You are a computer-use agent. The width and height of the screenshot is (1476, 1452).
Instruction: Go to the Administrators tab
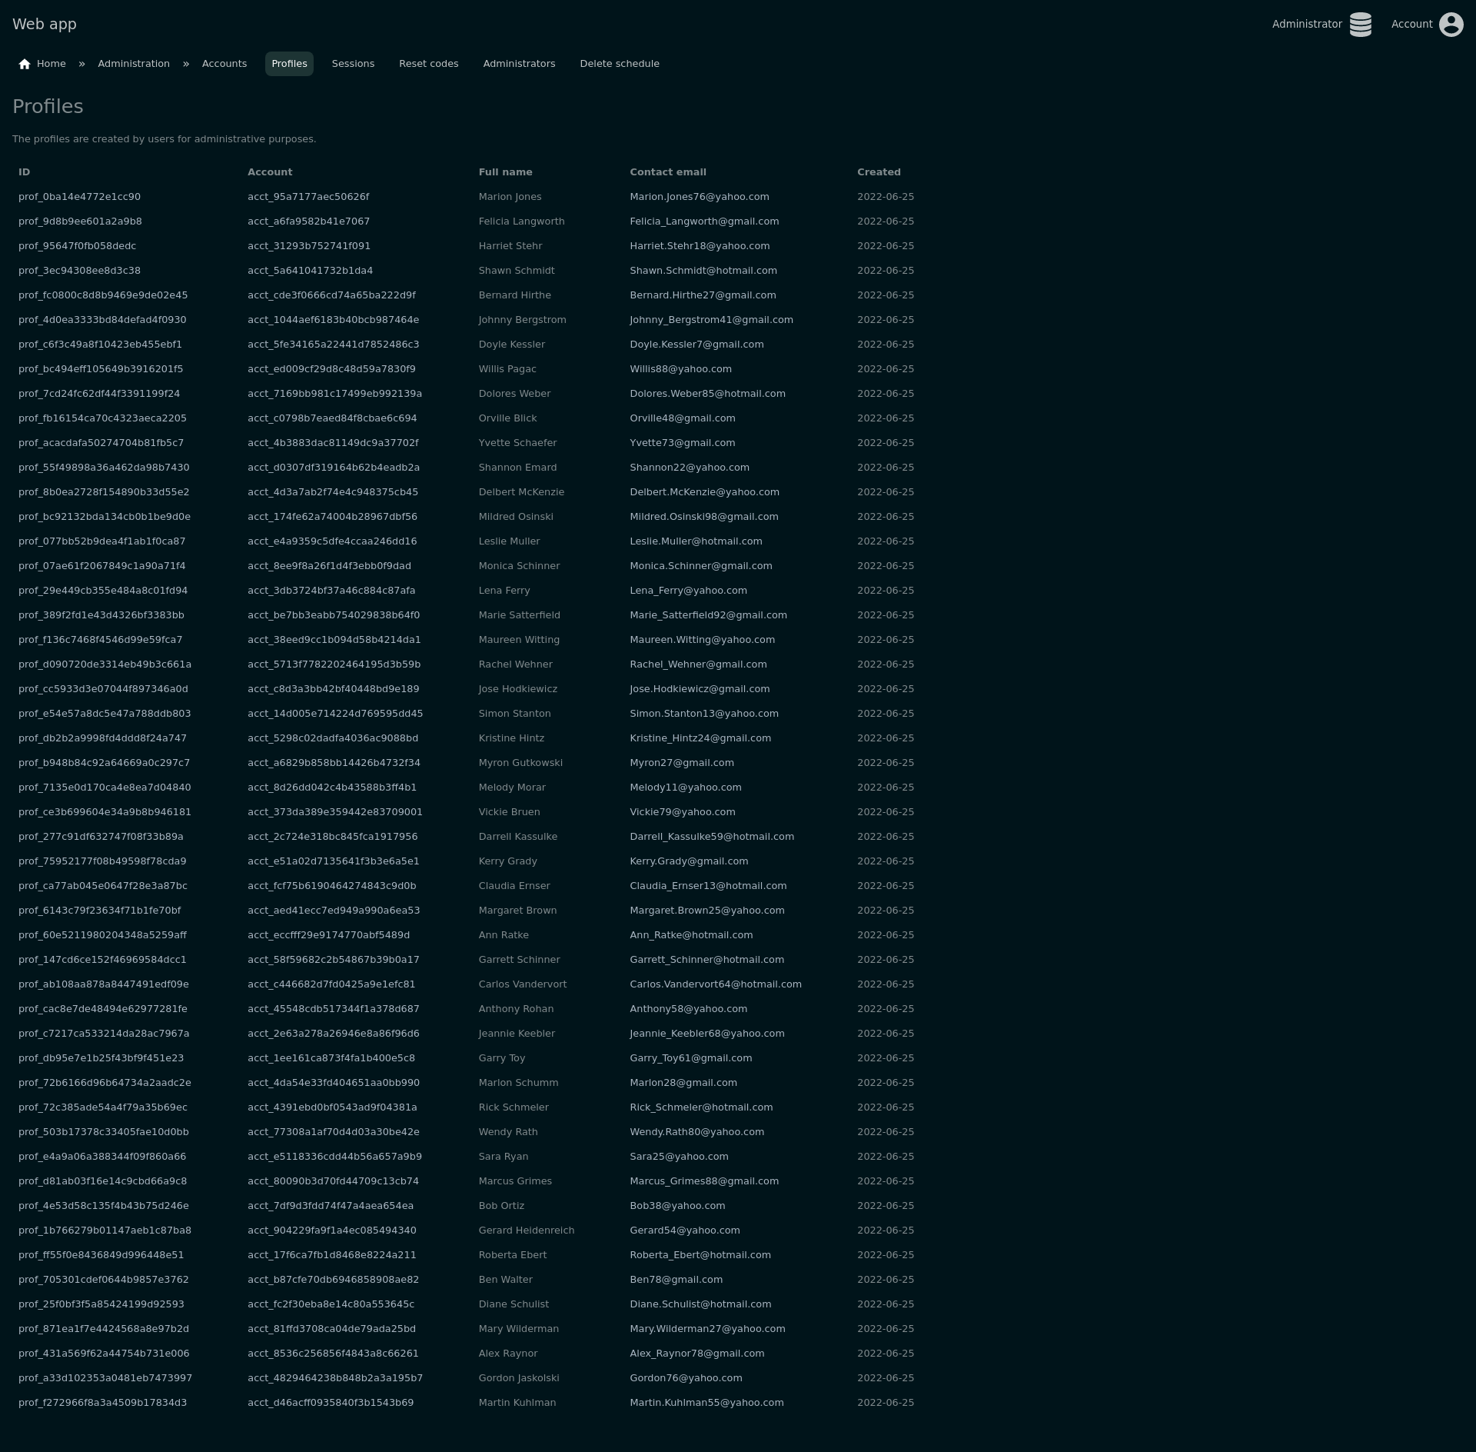[519, 64]
